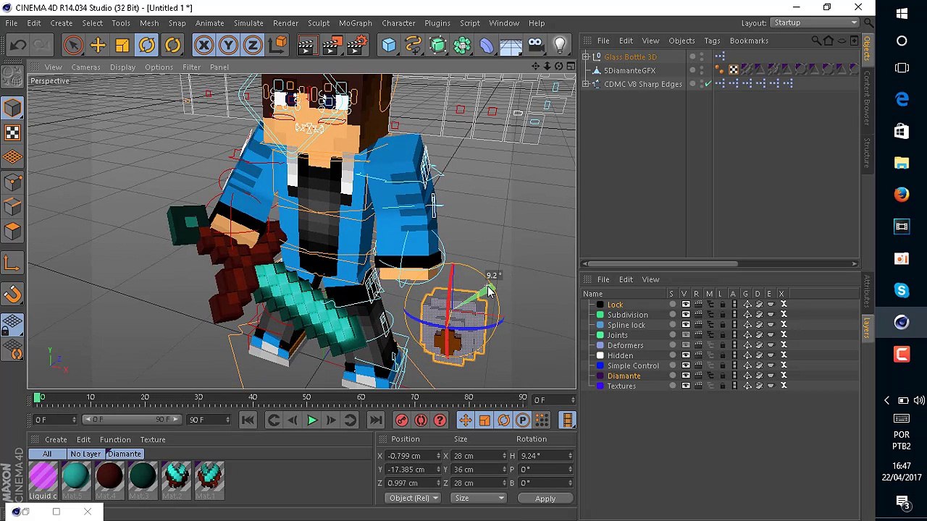Expand the CDMC V8 Sharp Edges object
Viewport: 927px width, 521px height.
tap(586, 84)
